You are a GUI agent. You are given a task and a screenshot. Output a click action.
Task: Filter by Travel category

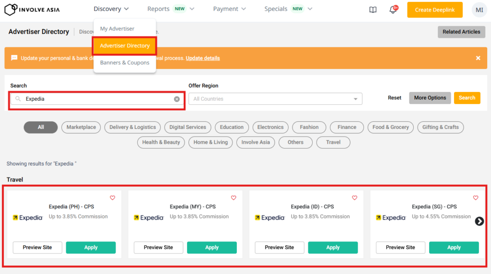pyautogui.click(x=333, y=142)
